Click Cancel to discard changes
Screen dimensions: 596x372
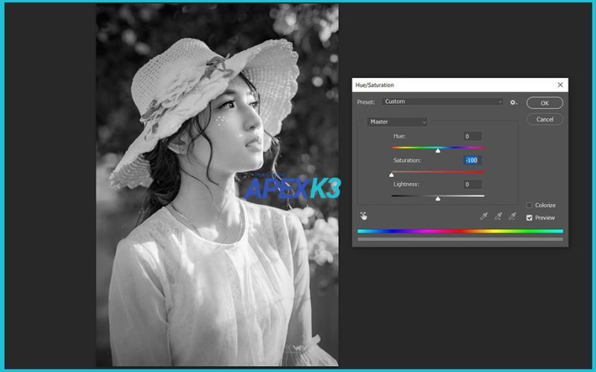pyautogui.click(x=545, y=119)
